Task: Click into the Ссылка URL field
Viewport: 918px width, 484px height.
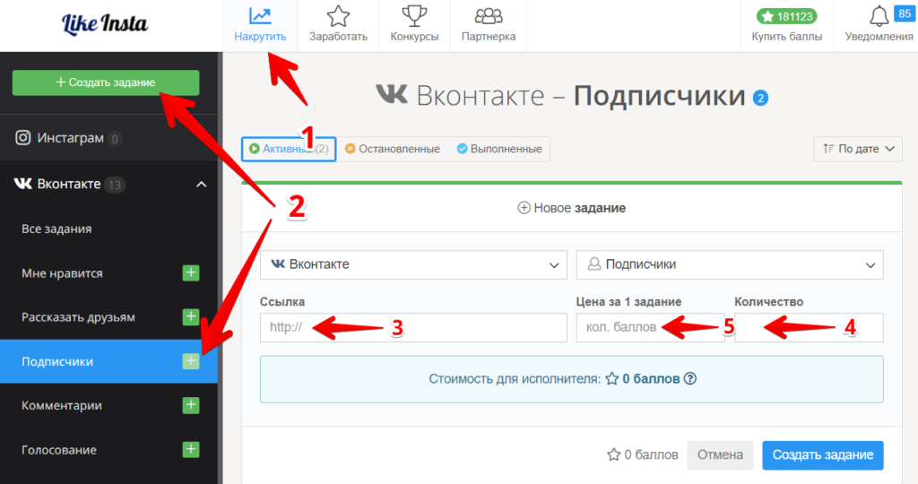Action: coord(413,328)
